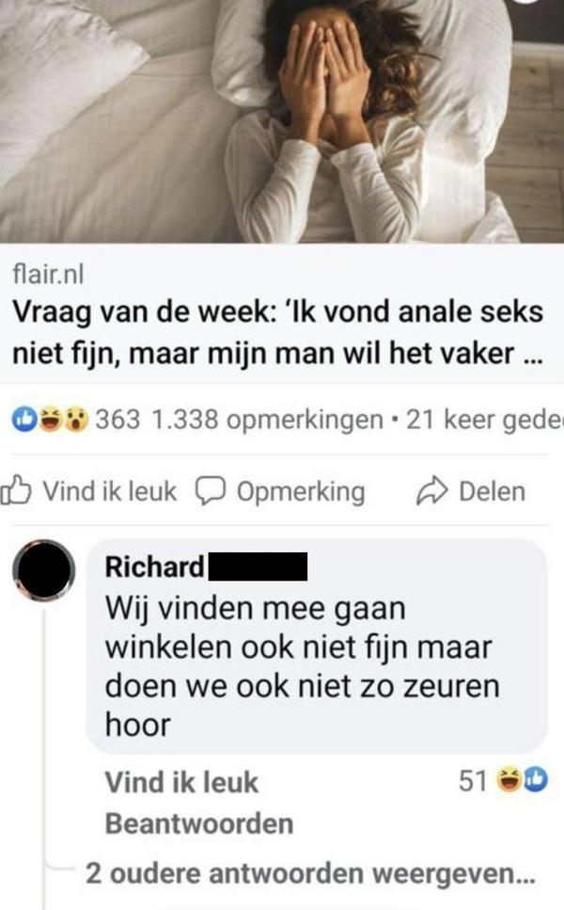Image resolution: width=564 pixels, height=910 pixels.
Task: Like Richard's comment via Vind ik leuk
Action: 181,782
